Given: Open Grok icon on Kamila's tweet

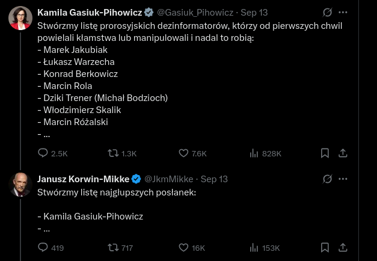Looking at the screenshot, I should pyautogui.click(x=328, y=12).
